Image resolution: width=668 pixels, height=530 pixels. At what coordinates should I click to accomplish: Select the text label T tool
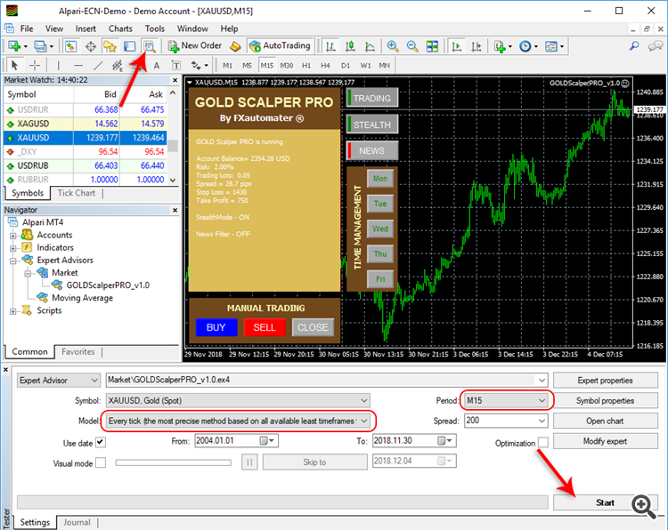[x=175, y=66]
